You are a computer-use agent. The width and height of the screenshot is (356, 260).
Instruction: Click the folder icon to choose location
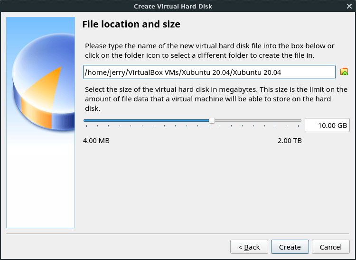tap(344, 72)
